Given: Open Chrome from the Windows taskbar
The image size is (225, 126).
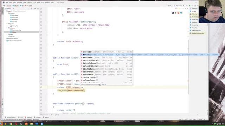Looking at the screenshot, I should point(11,124).
